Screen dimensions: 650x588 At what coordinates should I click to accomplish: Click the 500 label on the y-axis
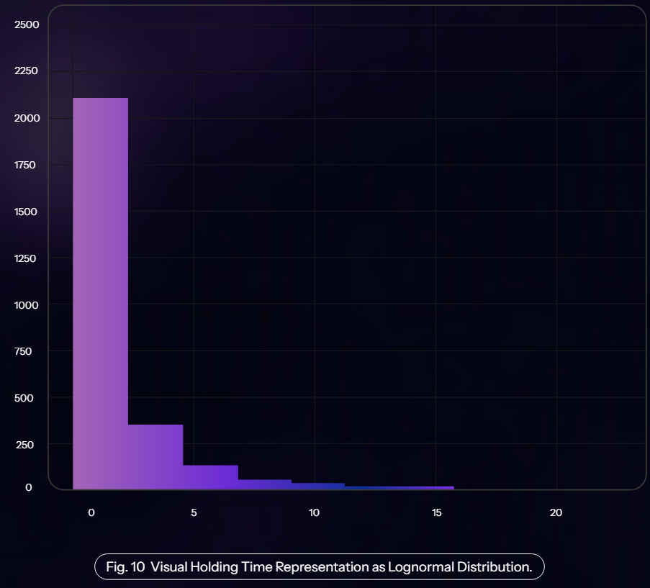click(27, 398)
